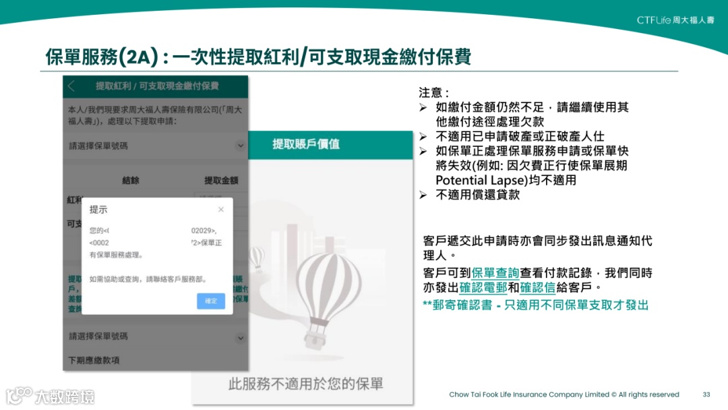Click the 確認信 underlined link

pyautogui.click(x=537, y=287)
